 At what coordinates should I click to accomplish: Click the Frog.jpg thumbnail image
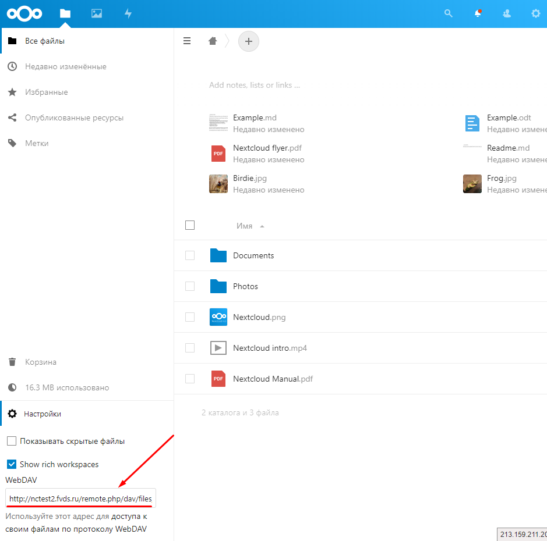472,184
